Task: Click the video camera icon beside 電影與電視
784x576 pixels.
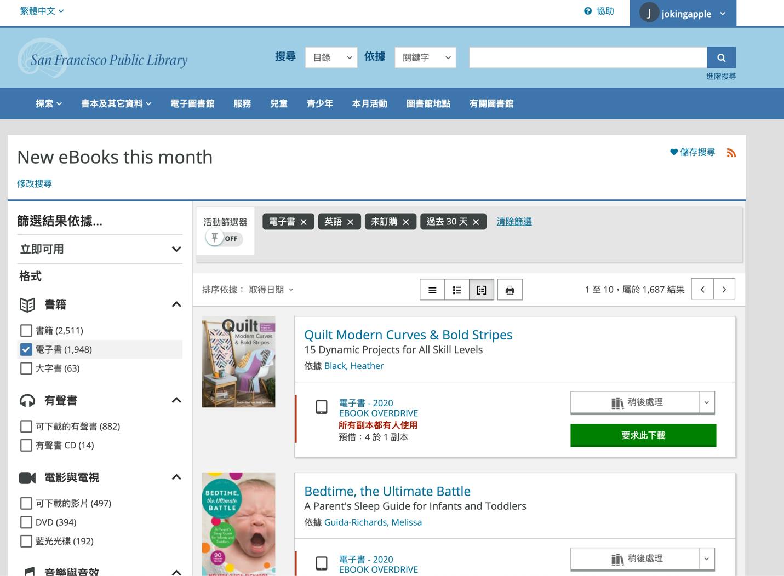Action: pos(27,477)
